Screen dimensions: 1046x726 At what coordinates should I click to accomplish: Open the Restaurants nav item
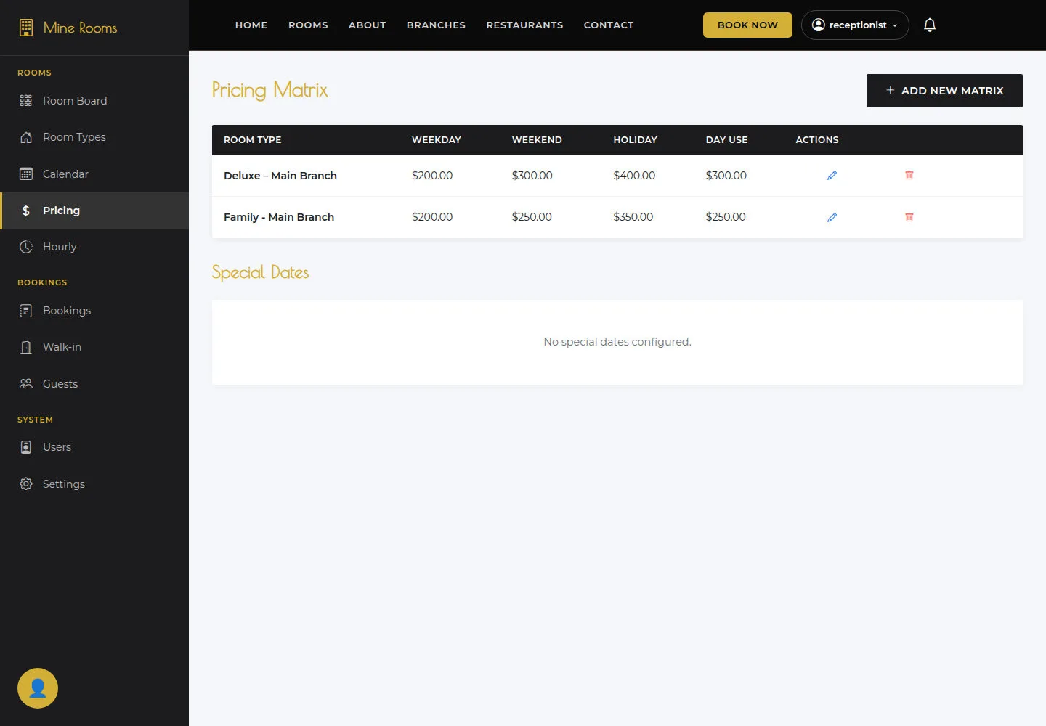coord(524,25)
